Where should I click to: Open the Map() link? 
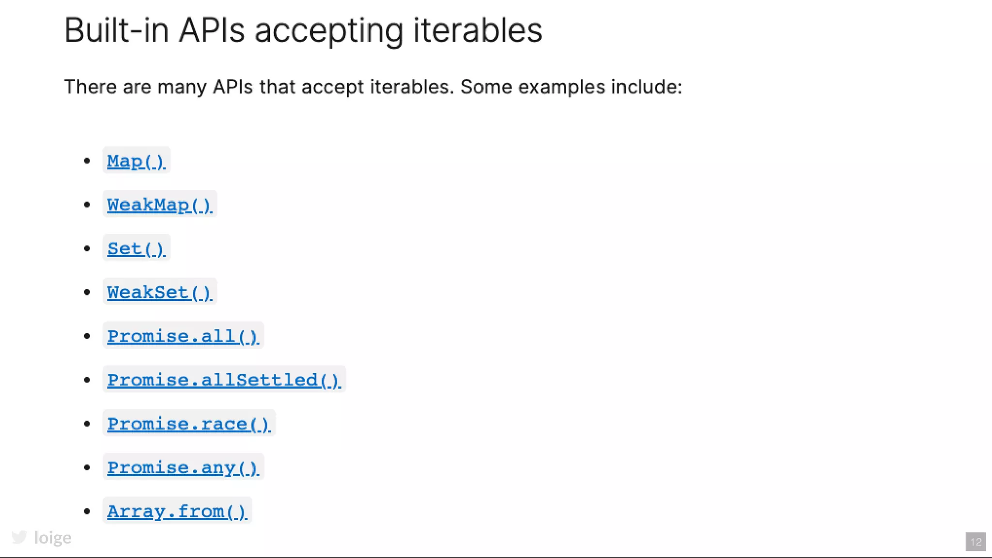tap(136, 161)
